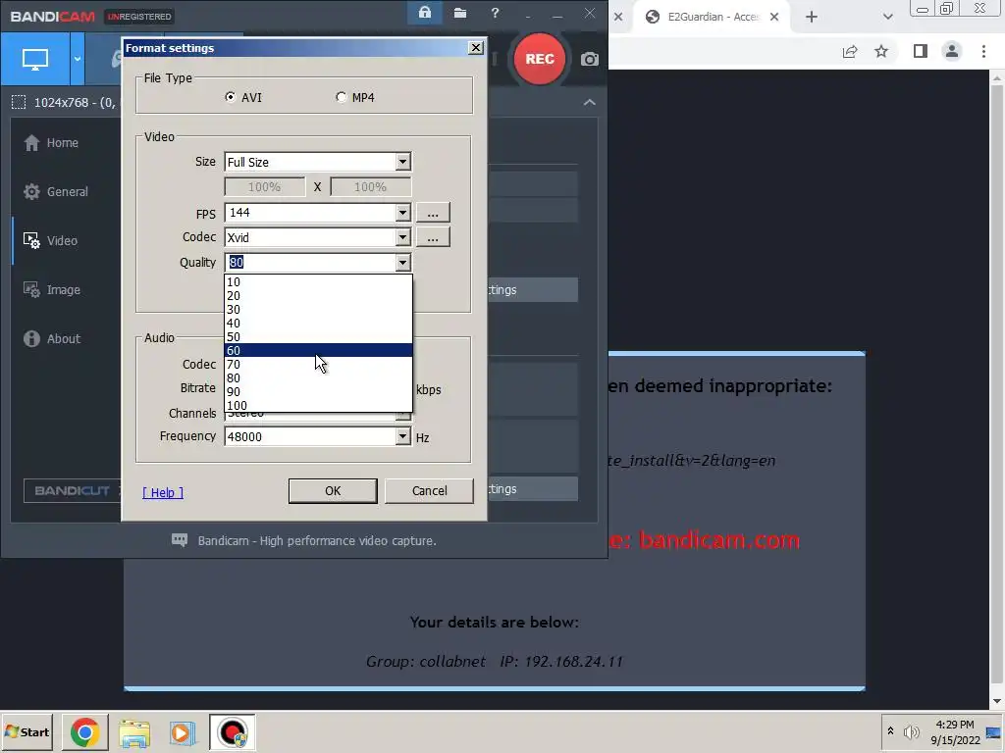Viewport: 1005px width, 753px height.
Task: Choose highlighted quality value 60
Action: (x=318, y=350)
